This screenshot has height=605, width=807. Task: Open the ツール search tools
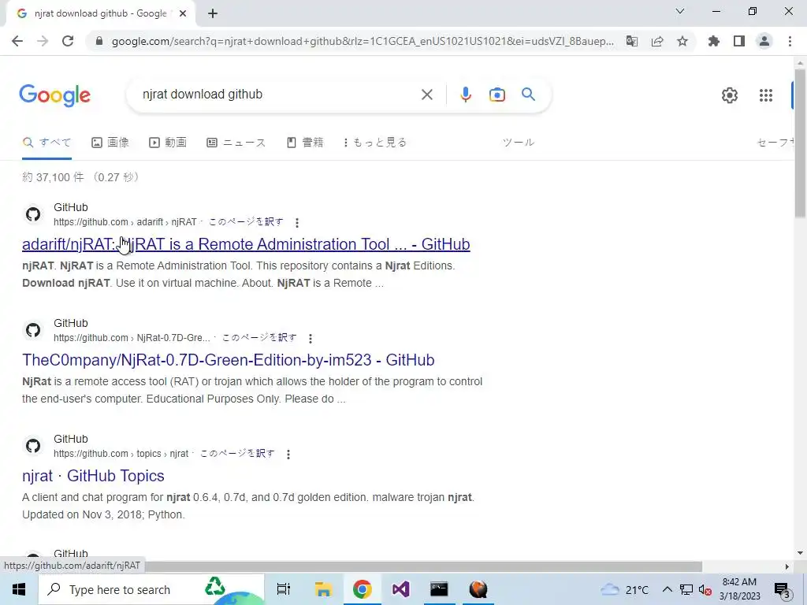coord(519,143)
